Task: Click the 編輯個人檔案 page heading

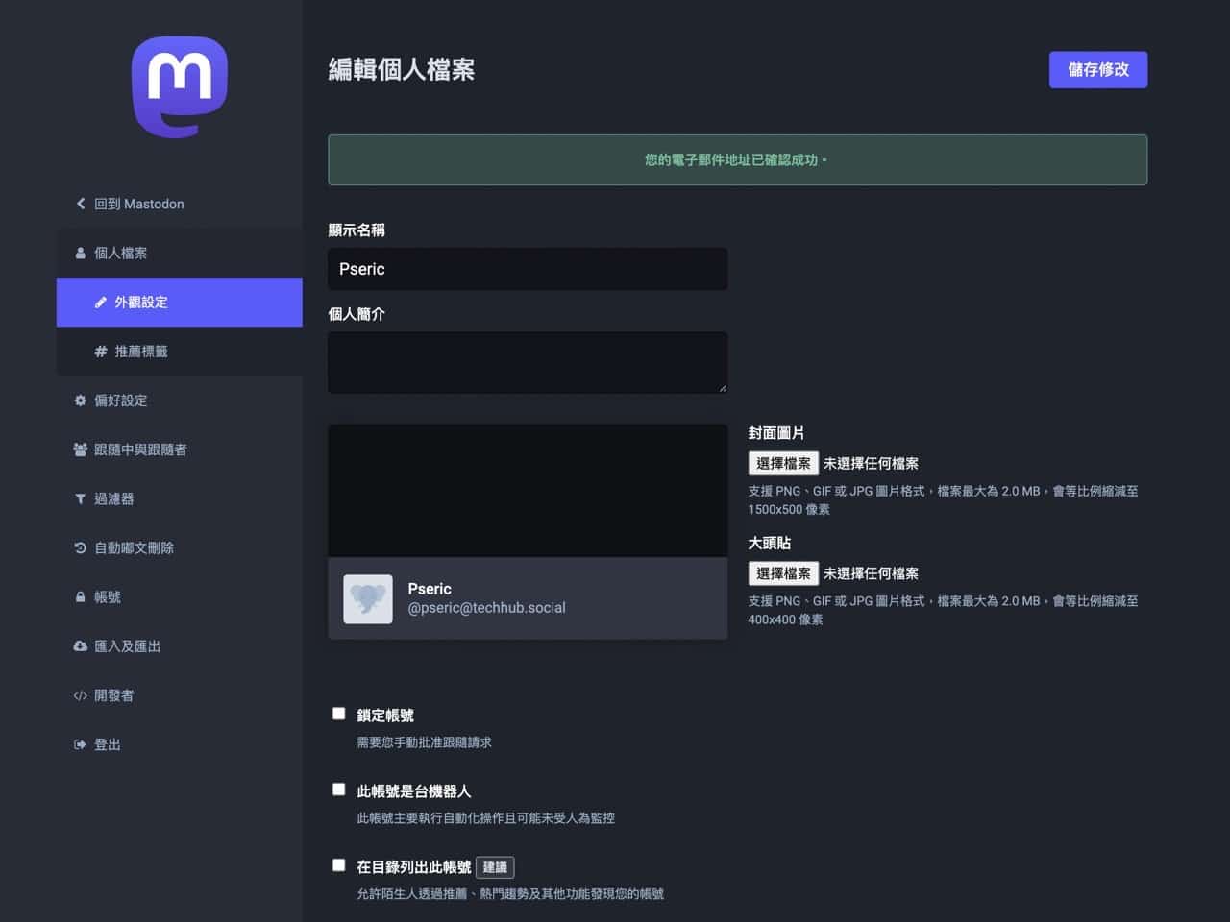Action: tap(402, 70)
